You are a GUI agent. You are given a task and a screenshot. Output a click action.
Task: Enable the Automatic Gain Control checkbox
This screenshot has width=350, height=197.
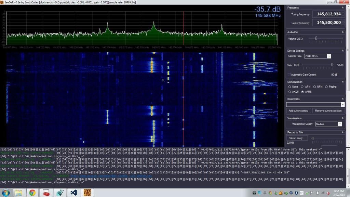[289, 75]
